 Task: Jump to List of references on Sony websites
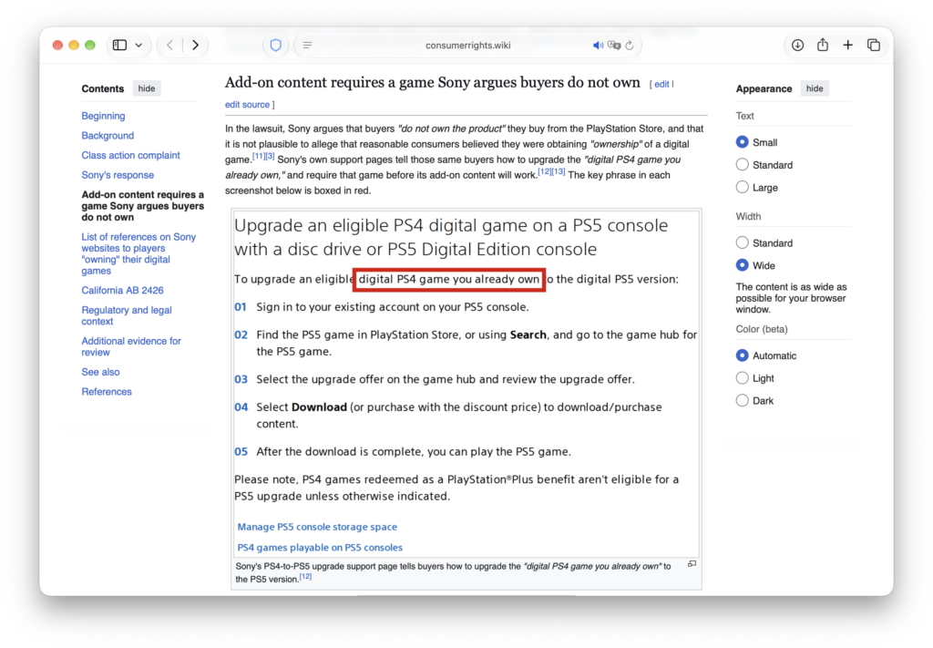(138, 253)
